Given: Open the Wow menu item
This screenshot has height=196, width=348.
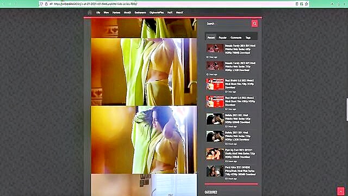Looking at the screenshot, I should [x=107, y=13].
